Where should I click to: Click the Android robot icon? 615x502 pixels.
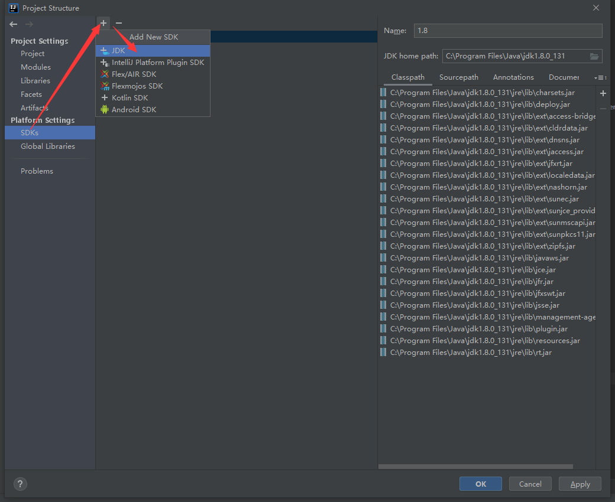pyautogui.click(x=104, y=109)
